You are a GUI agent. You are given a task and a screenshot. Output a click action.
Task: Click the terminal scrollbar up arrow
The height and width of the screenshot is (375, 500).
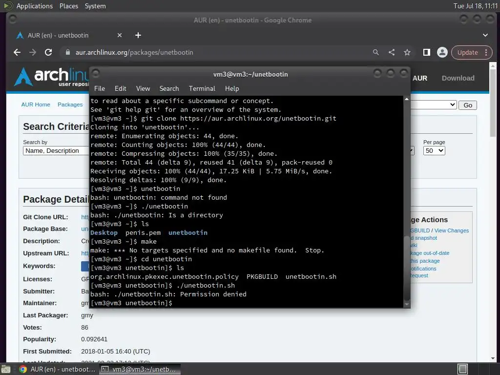pos(407,99)
